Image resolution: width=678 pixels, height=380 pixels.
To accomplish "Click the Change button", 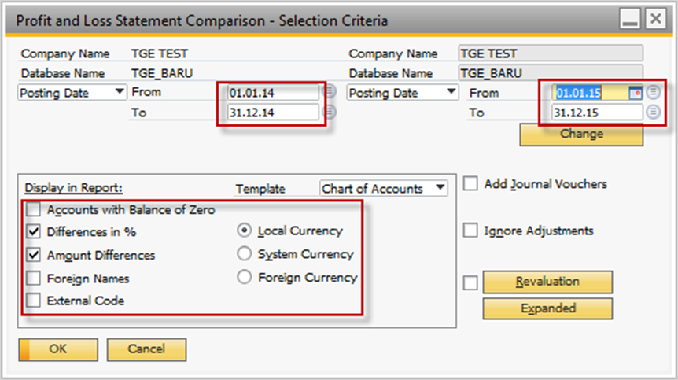I will 581,135.
